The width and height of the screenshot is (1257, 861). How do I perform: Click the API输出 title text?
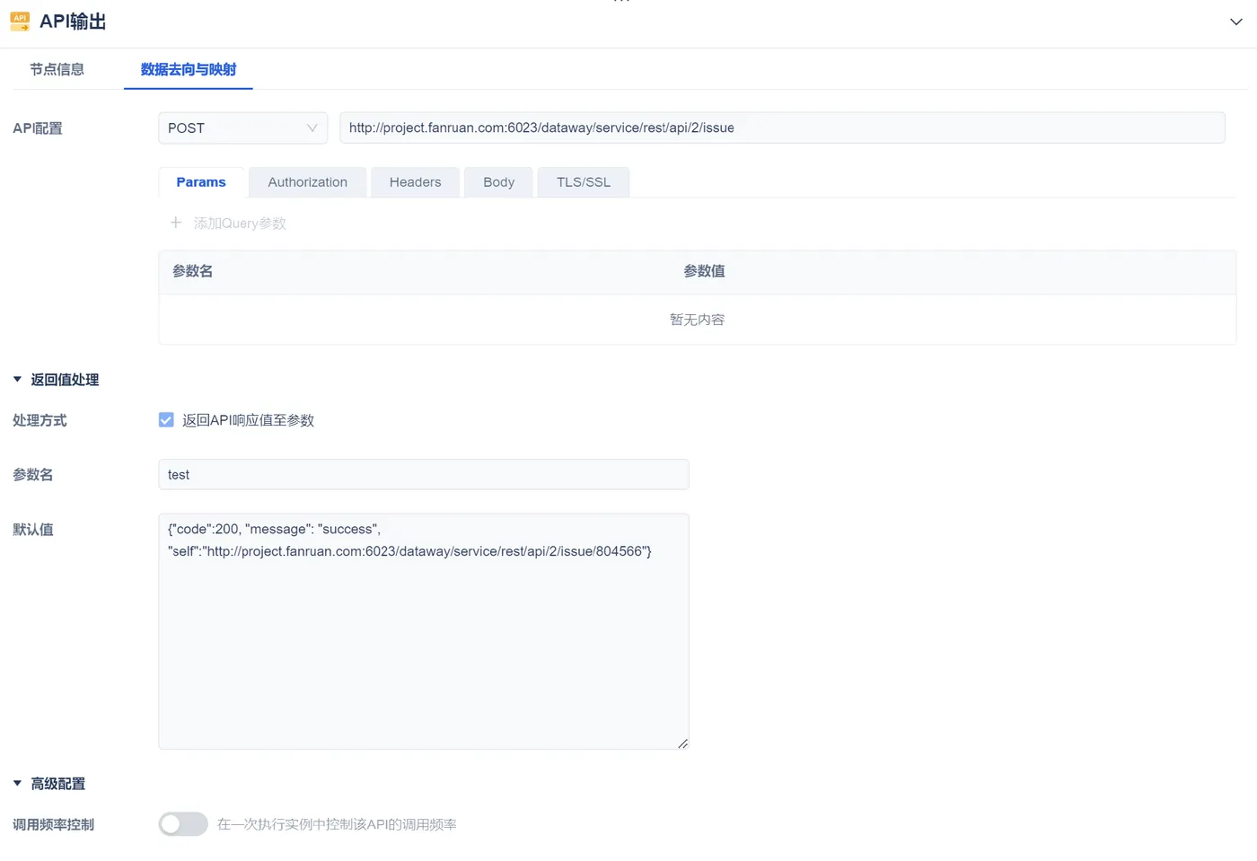point(73,22)
